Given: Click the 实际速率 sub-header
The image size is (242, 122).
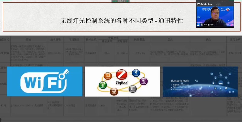Looking at the screenshot, I should [x=122, y=41].
